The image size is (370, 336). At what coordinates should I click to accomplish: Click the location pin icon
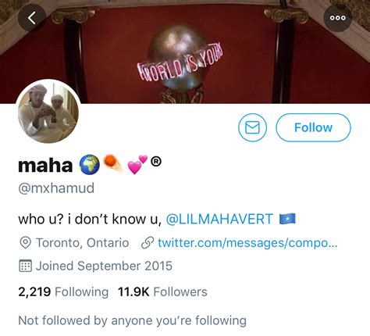(x=25, y=243)
